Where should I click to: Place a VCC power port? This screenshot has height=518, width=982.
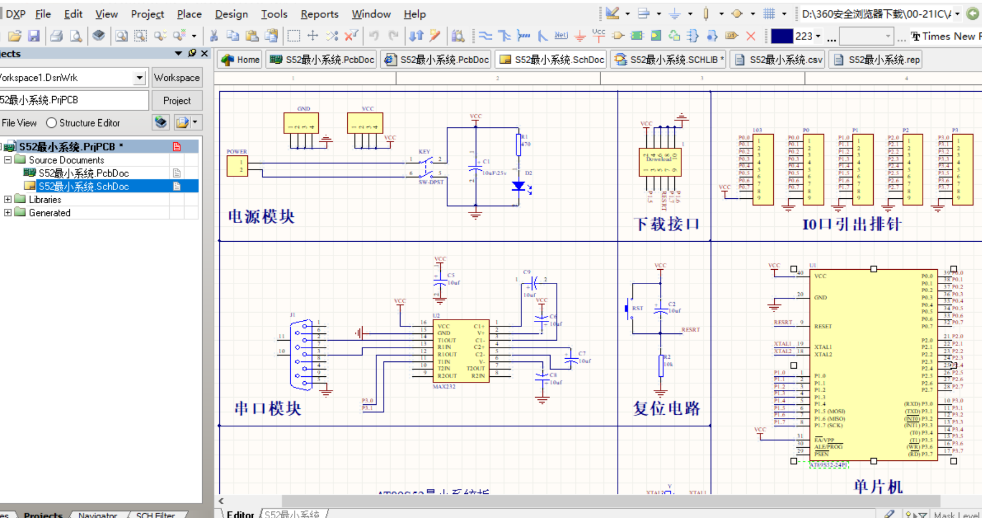(599, 35)
